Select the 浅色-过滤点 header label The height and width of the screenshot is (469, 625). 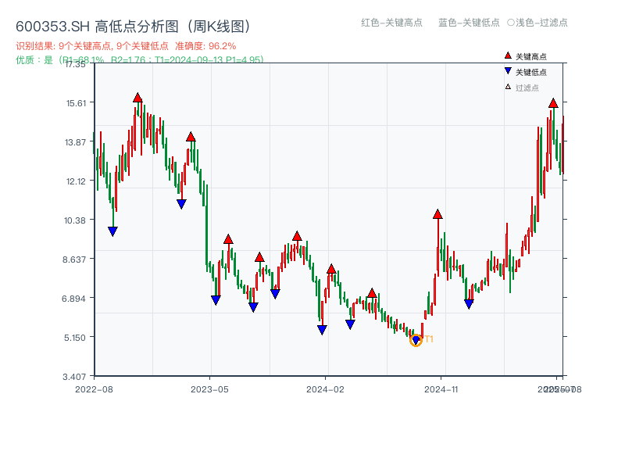pyautogui.click(x=543, y=23)
